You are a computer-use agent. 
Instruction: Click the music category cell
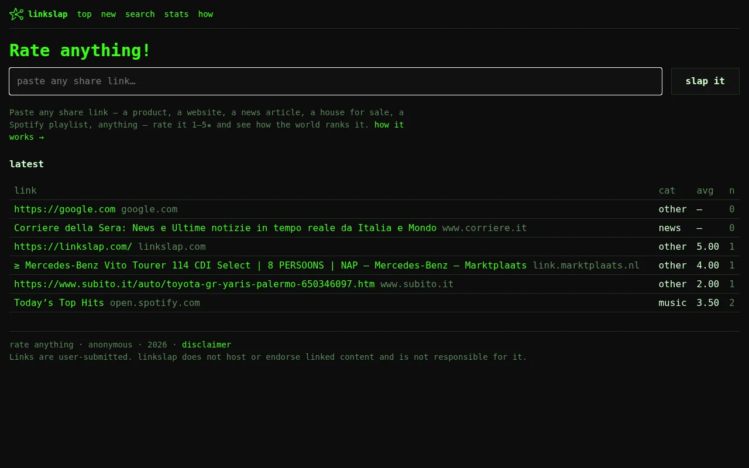click(x=673, y=303)
